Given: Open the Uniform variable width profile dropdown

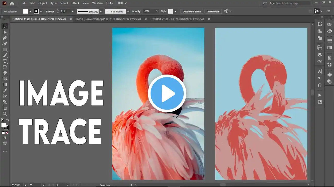Looking at the screenshot, I should [101, 11].
